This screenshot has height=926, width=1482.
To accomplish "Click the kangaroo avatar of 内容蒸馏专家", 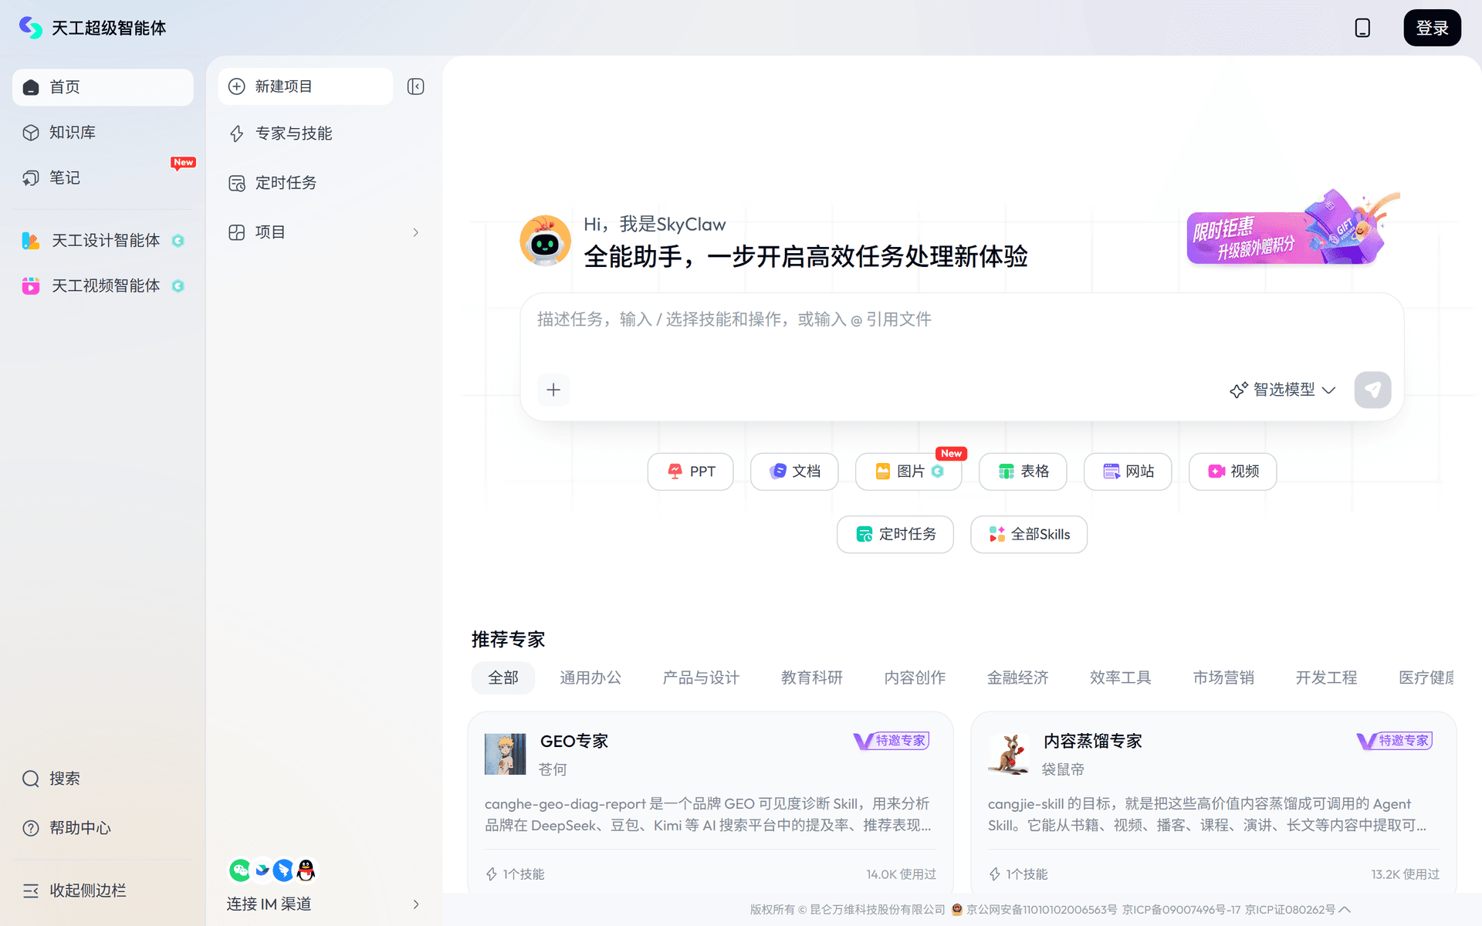I will click(x=1009, y=754).
